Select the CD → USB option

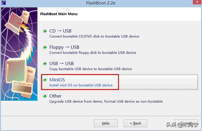[x=60, y=31]
